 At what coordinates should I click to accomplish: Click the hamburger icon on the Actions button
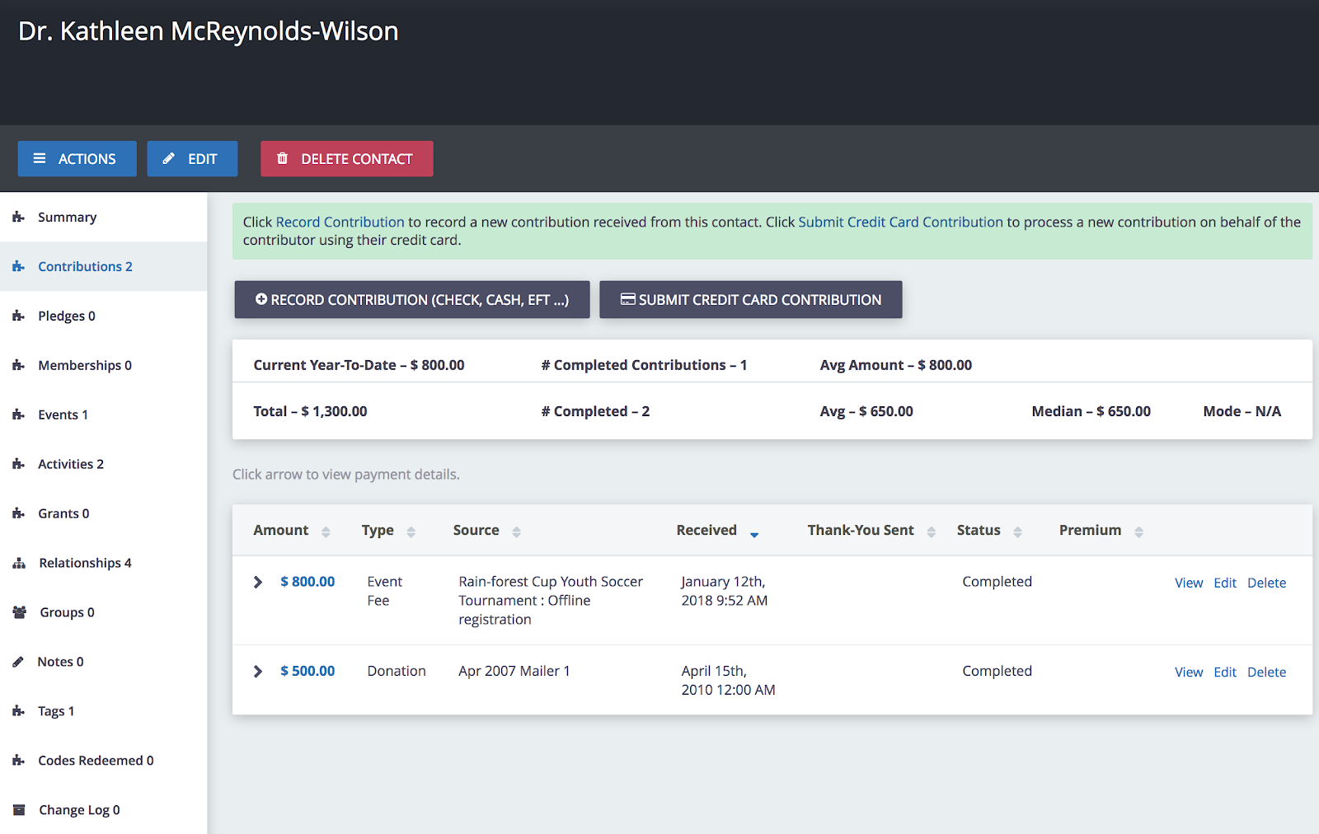coord(40,158)
